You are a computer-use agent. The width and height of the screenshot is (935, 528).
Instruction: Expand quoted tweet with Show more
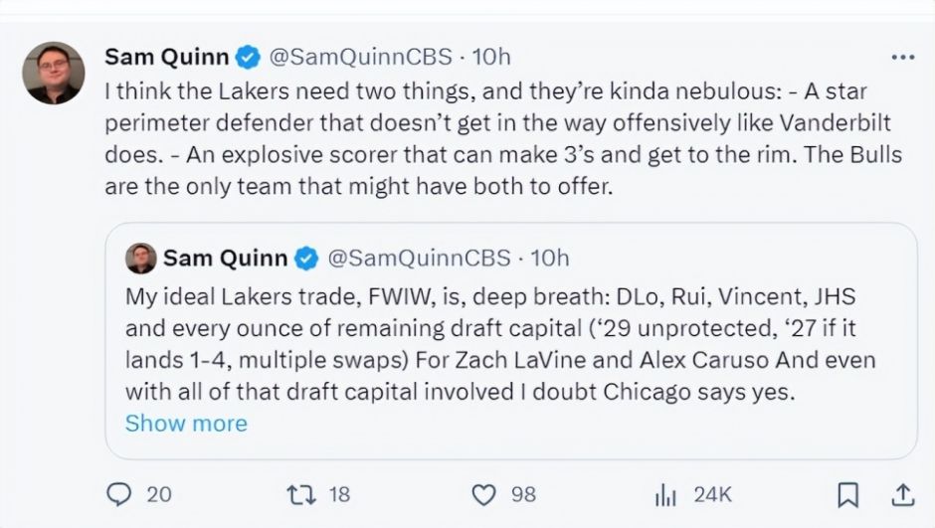(x=186, y=424)
